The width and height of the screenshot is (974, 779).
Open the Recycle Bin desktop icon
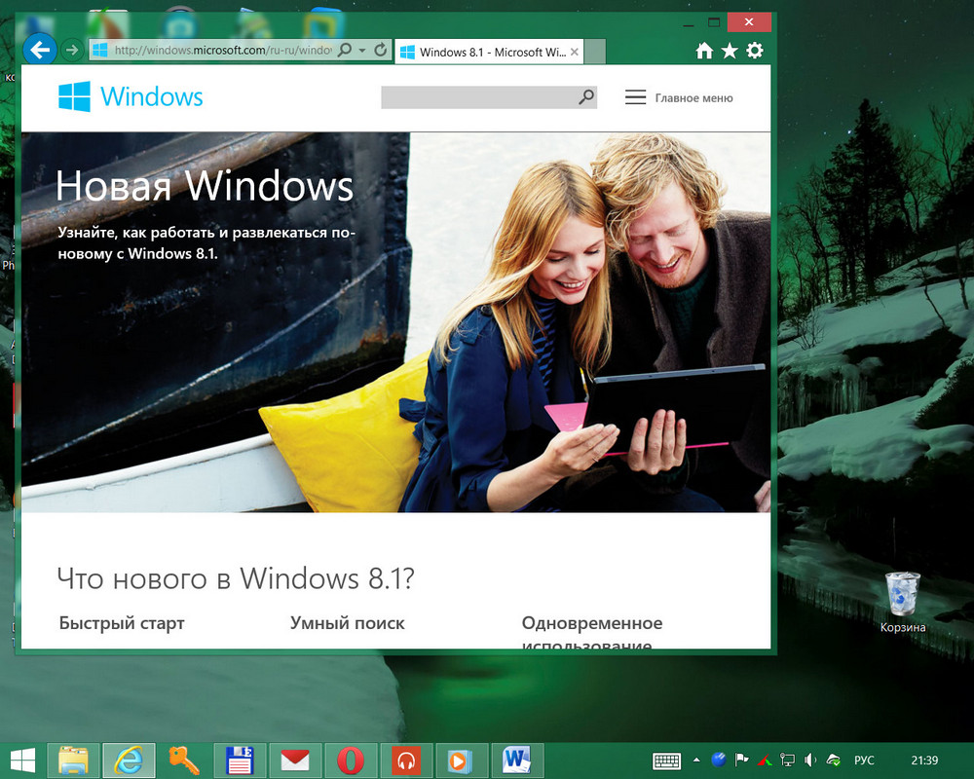903,603
